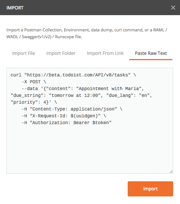Click the orange underline below Paste Raw Text
This screenshot has height=204, width=180.
[151, 59]
